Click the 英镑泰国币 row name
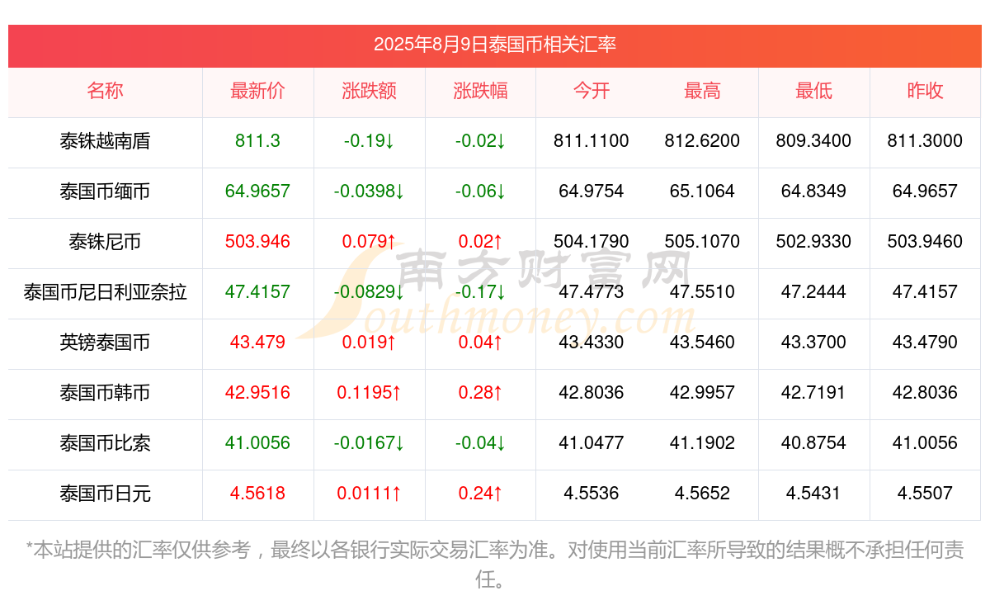The height and width of the screenshot is (605, 990). pos(105,343)
